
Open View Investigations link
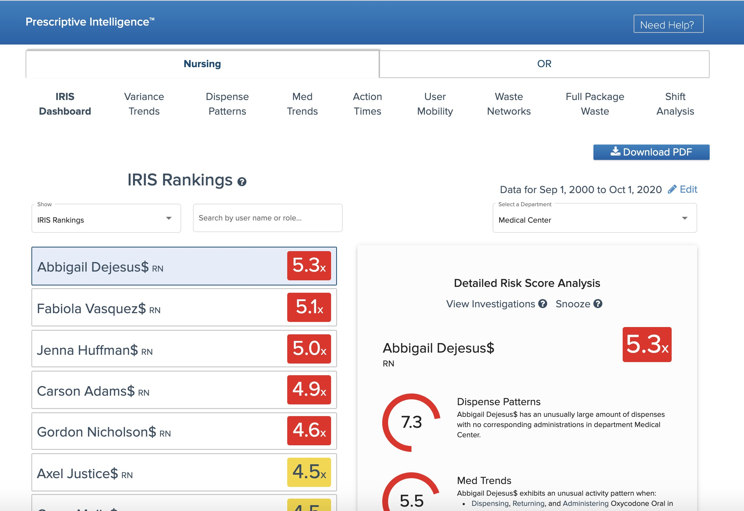pyautogui.click(x=490, y=304)
